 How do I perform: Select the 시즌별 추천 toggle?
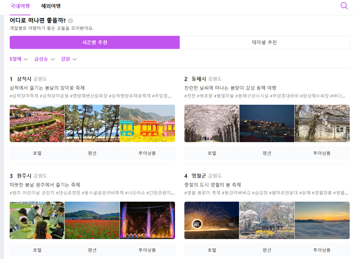[94, 42]
